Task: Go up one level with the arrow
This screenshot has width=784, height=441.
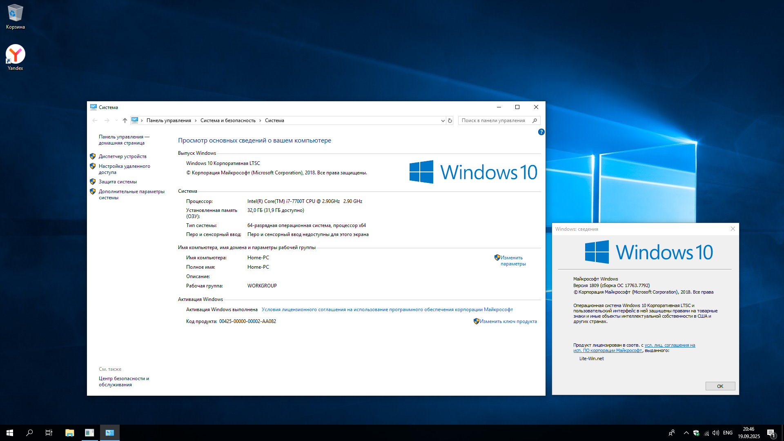Action: (125, 120)
